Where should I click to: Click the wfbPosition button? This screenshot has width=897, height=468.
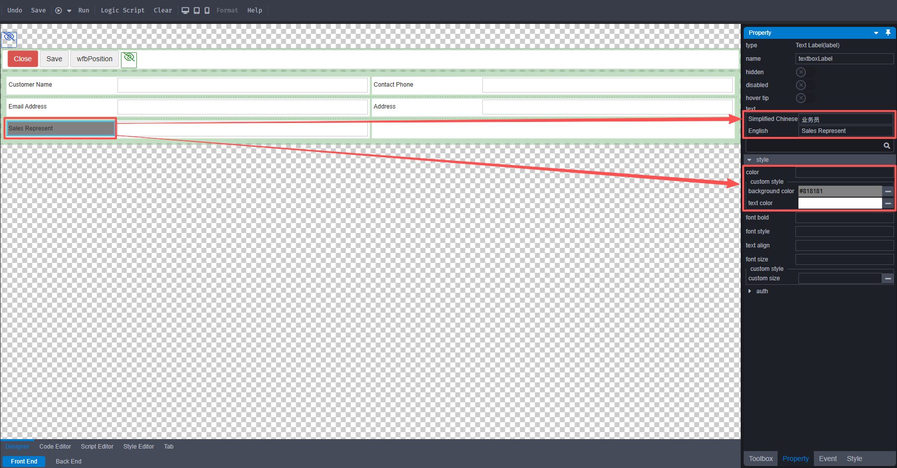pyautogui.click(x=95, y=59)
